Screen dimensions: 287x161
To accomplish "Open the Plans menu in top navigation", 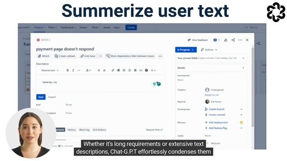I will [96, 27].
